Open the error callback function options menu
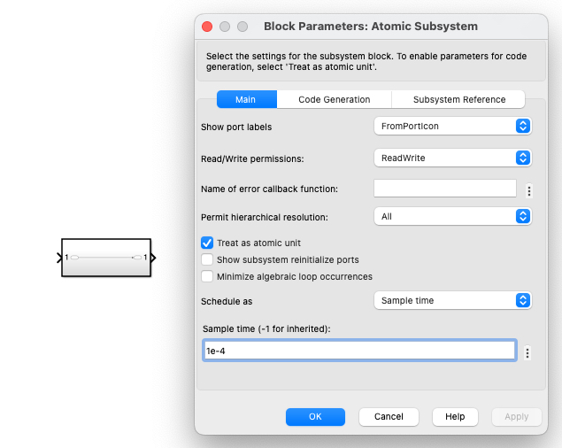Viewport: 562px width, 448px height. click(x=528, y=189)
